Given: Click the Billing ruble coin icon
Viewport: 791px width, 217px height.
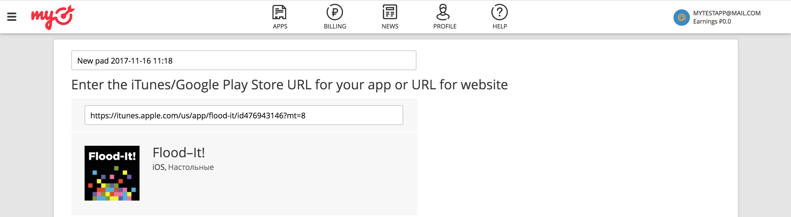Looking at the screenshot, I should (x=335, y=12).
